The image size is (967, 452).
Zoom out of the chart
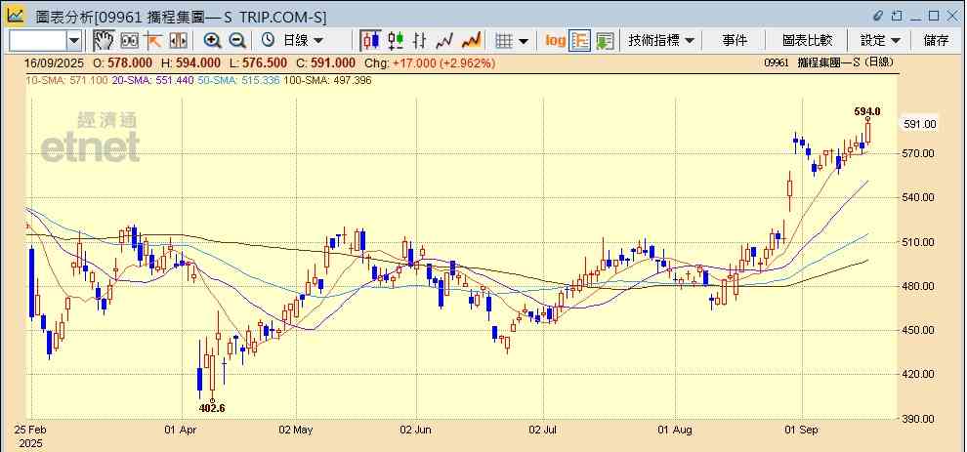[x=237, y=41]
